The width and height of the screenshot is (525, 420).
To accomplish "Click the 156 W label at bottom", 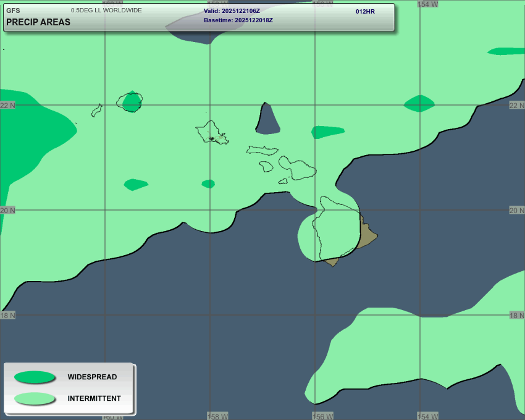I will pos(322,416).
